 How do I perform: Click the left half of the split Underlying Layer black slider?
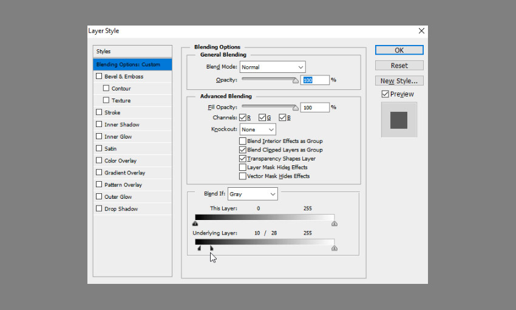[x=199, y=249]
